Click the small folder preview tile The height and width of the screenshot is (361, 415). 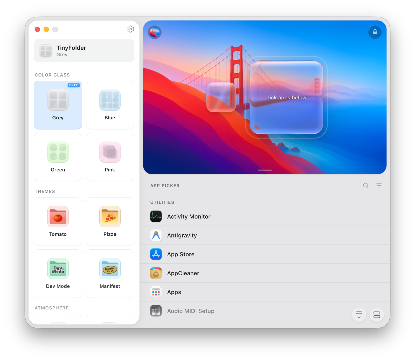[221, 97]
